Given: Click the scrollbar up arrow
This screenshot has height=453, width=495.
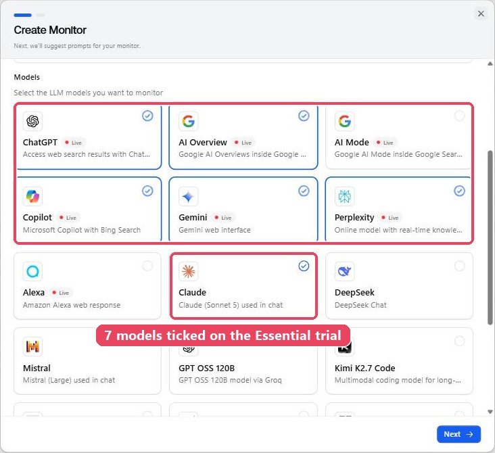Looking at the screenshot, I should pos(490,64).
